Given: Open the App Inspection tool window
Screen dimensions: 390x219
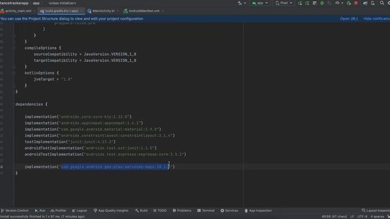Looking at the screenshot, I should tap(258, 210).
